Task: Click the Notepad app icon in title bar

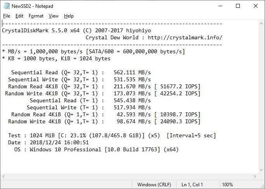Action: (x=6, y=6)
